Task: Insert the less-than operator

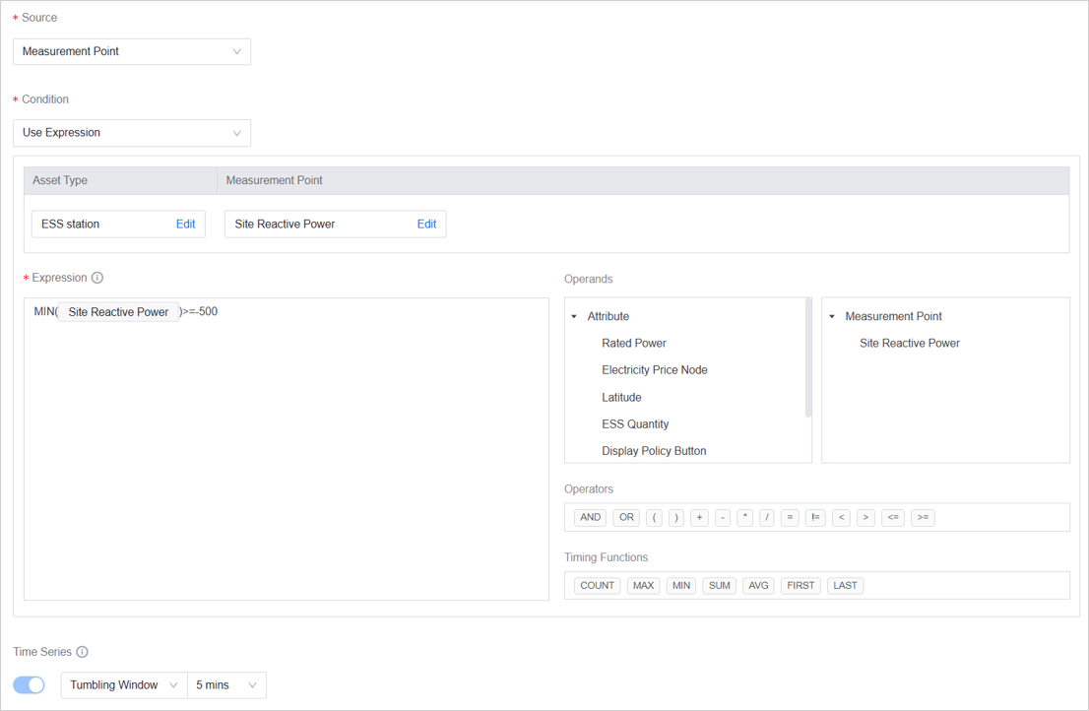Action: tap(841, 517)
